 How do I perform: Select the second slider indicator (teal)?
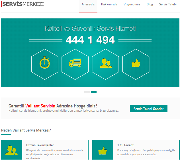click(x=94, y=92)
